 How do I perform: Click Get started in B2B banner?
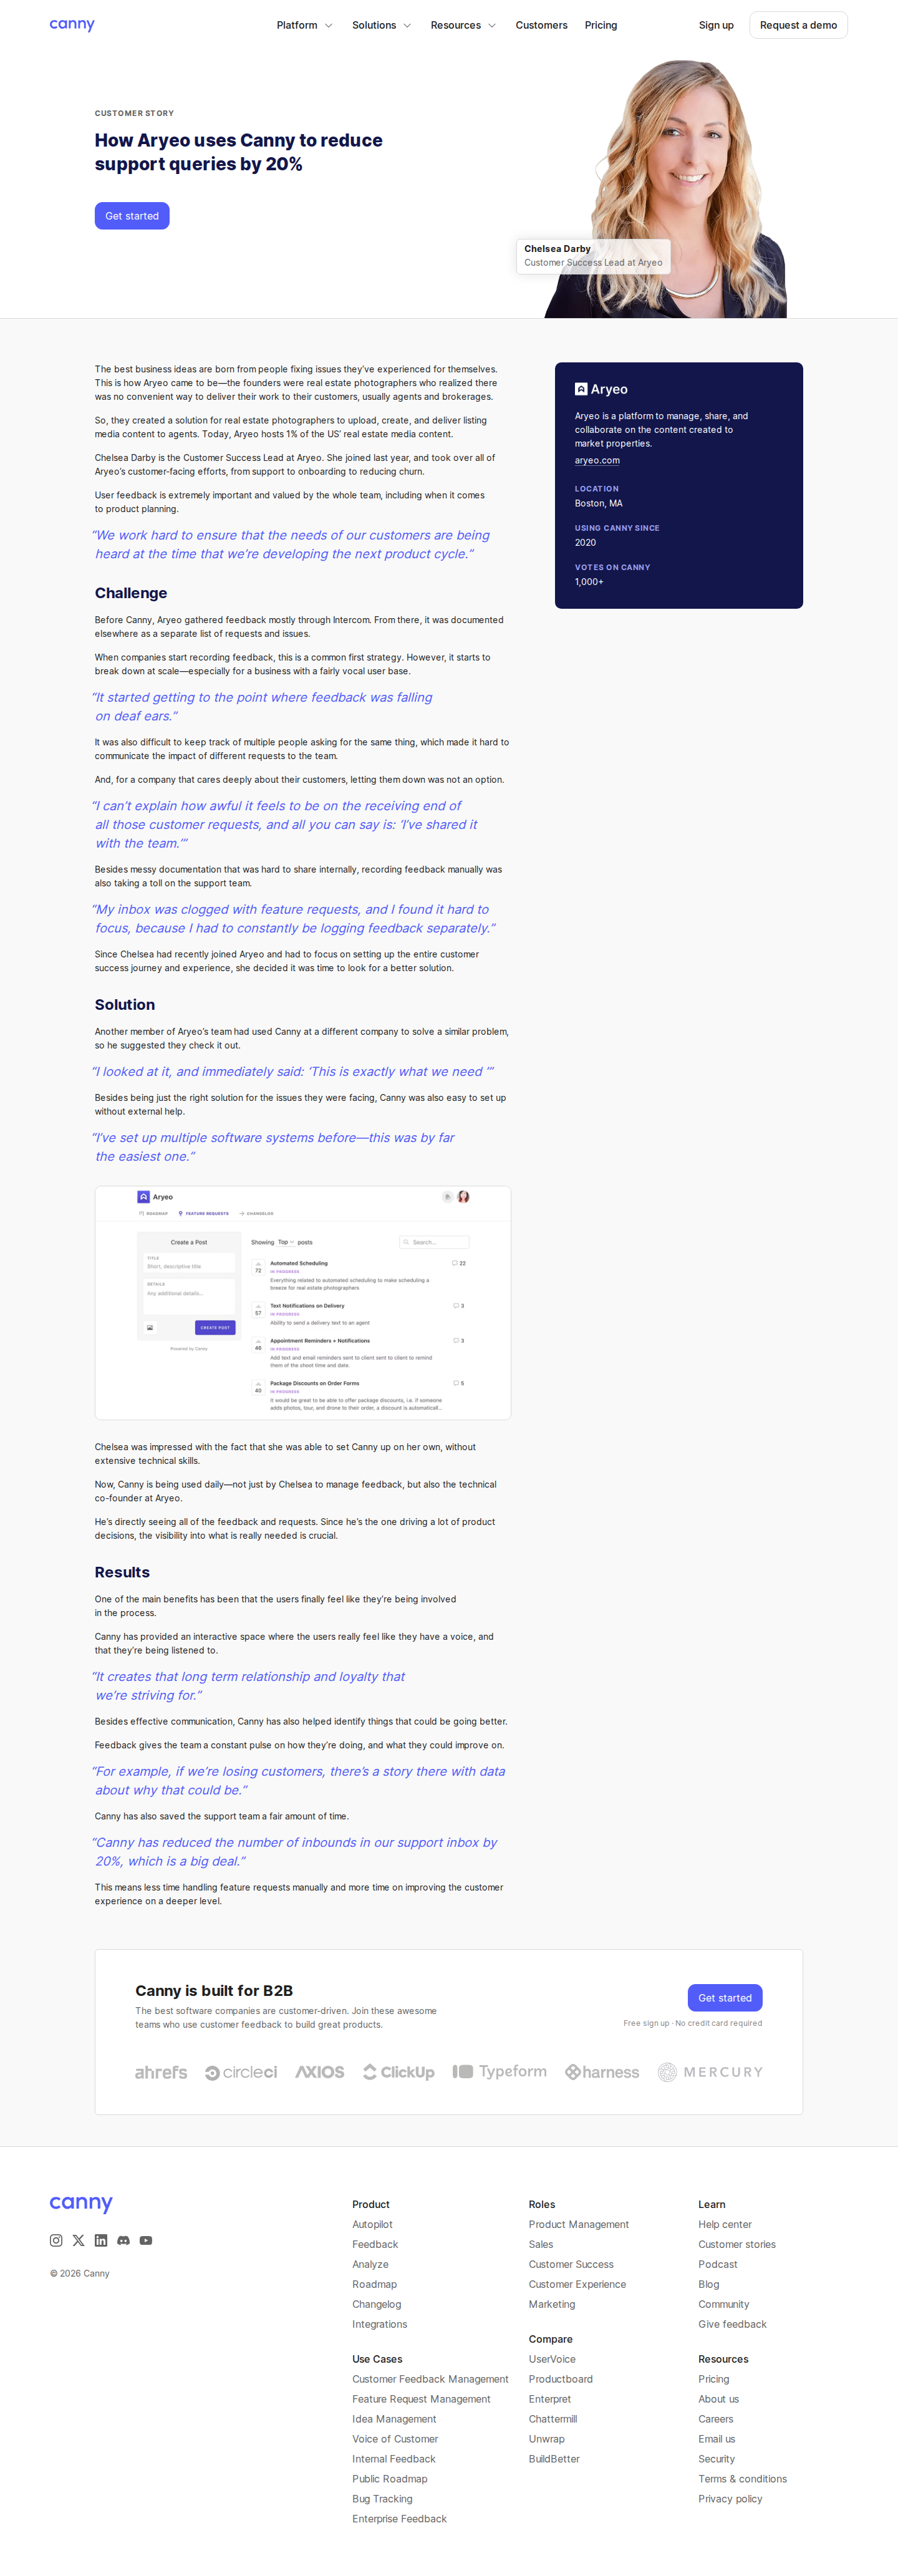pos(725,1998)
